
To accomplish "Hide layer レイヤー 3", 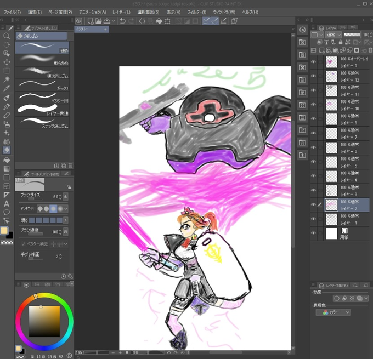I will (x=314, y=190).
